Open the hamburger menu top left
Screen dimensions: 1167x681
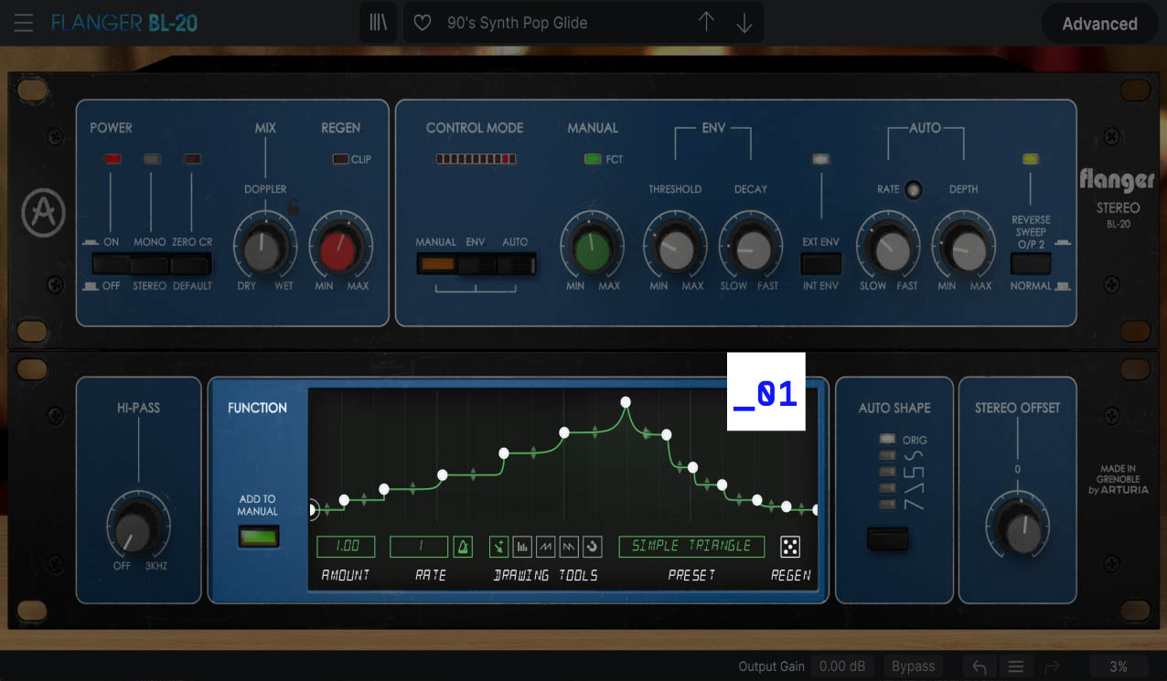click(x=23, y=23)
